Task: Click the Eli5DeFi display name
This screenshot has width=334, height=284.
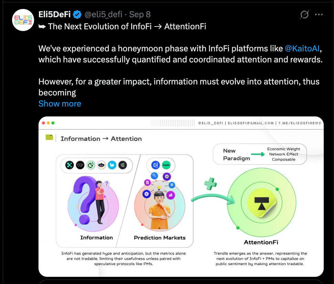Action: [x=54, y=14]
